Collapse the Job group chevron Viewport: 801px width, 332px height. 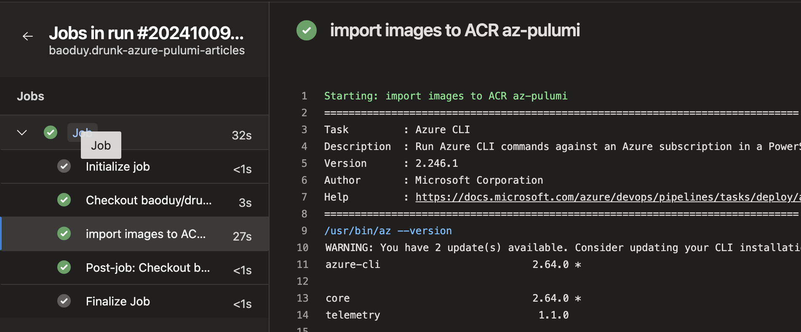[x=22, y=133]
